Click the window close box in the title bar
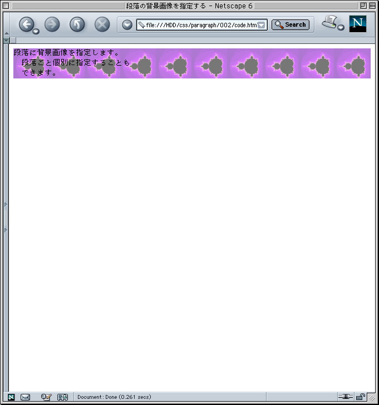379x405 pixels. point(6,6)
